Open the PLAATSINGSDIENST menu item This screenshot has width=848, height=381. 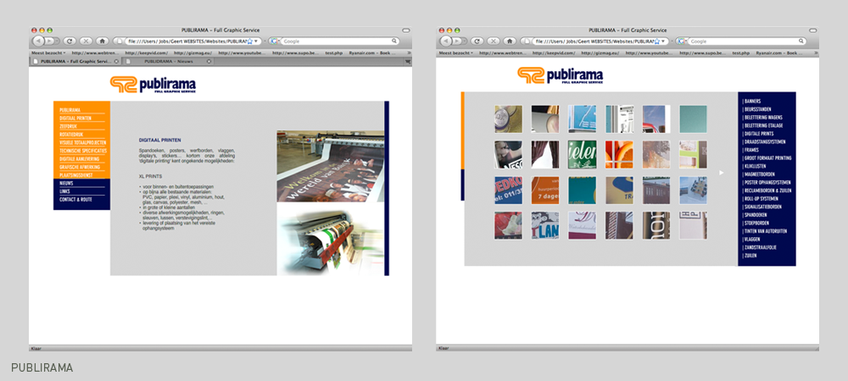click(76, 175)
